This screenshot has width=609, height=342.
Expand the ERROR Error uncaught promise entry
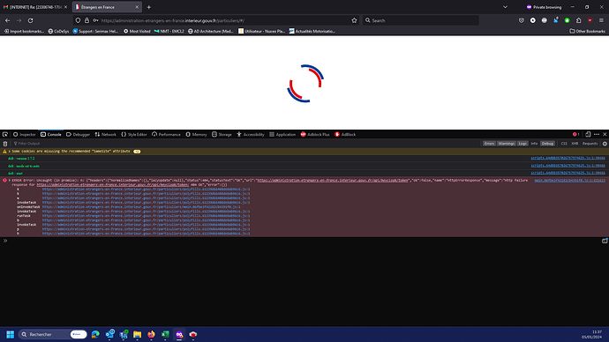coord(10,181)
